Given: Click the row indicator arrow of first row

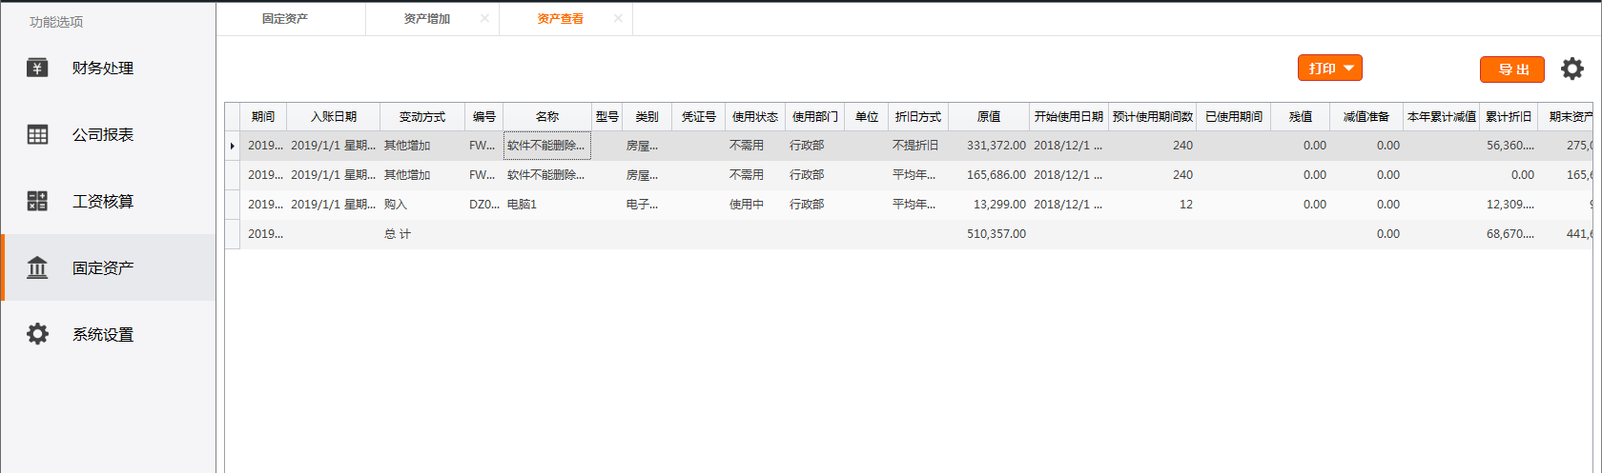Looking at the screenshot, I should (x=232, y=146).
